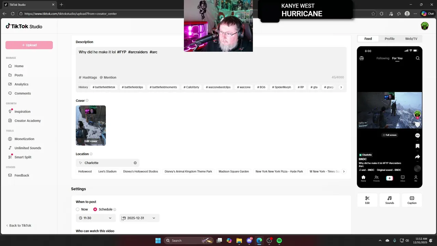The image size is (437, 246).
Task: Open Comments in the sidebar
Action: (x=23, y=93)
